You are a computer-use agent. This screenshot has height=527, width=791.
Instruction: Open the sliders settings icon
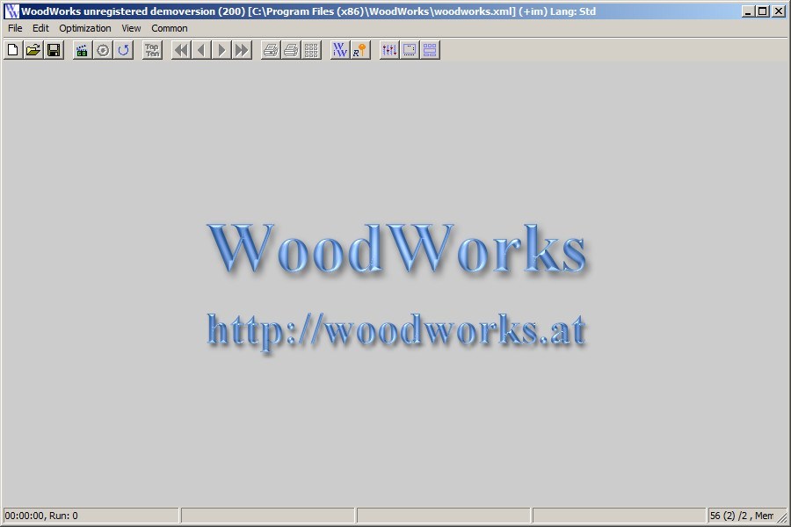[x=389, y=50]
